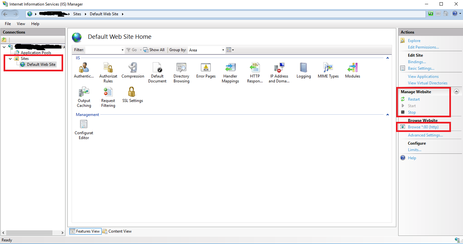Browse the site on *:80 (http)
The width and height of the screenshot is (463, 244).
point(423,127)
